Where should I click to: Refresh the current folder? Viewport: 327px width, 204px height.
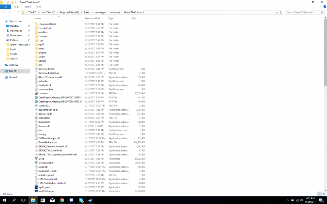point(281,12)
